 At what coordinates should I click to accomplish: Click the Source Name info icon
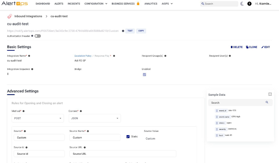coord(88,131)
